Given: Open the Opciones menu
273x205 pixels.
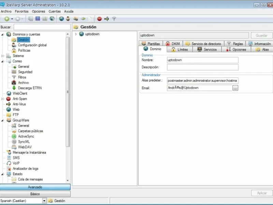Looking at the screenshot, I should tap(39, 12).
